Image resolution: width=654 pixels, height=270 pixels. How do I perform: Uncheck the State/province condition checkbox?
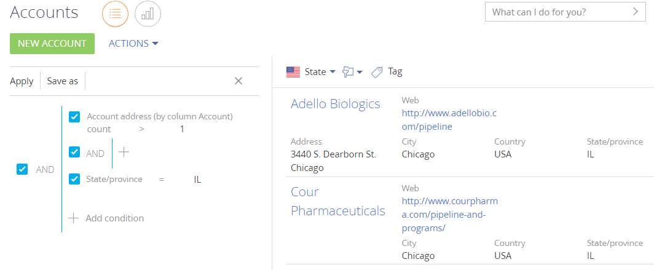(x=74, y=178)
